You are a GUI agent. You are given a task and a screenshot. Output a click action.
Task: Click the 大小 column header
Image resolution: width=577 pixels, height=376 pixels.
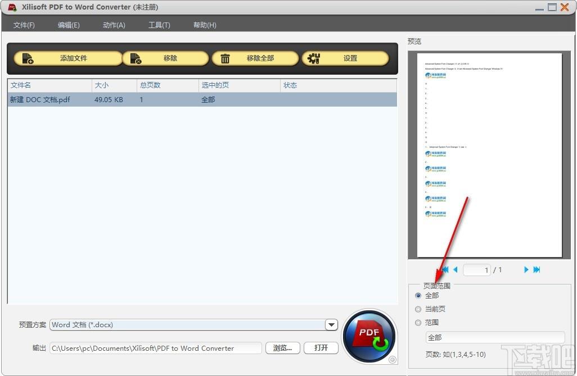point(114,85)
